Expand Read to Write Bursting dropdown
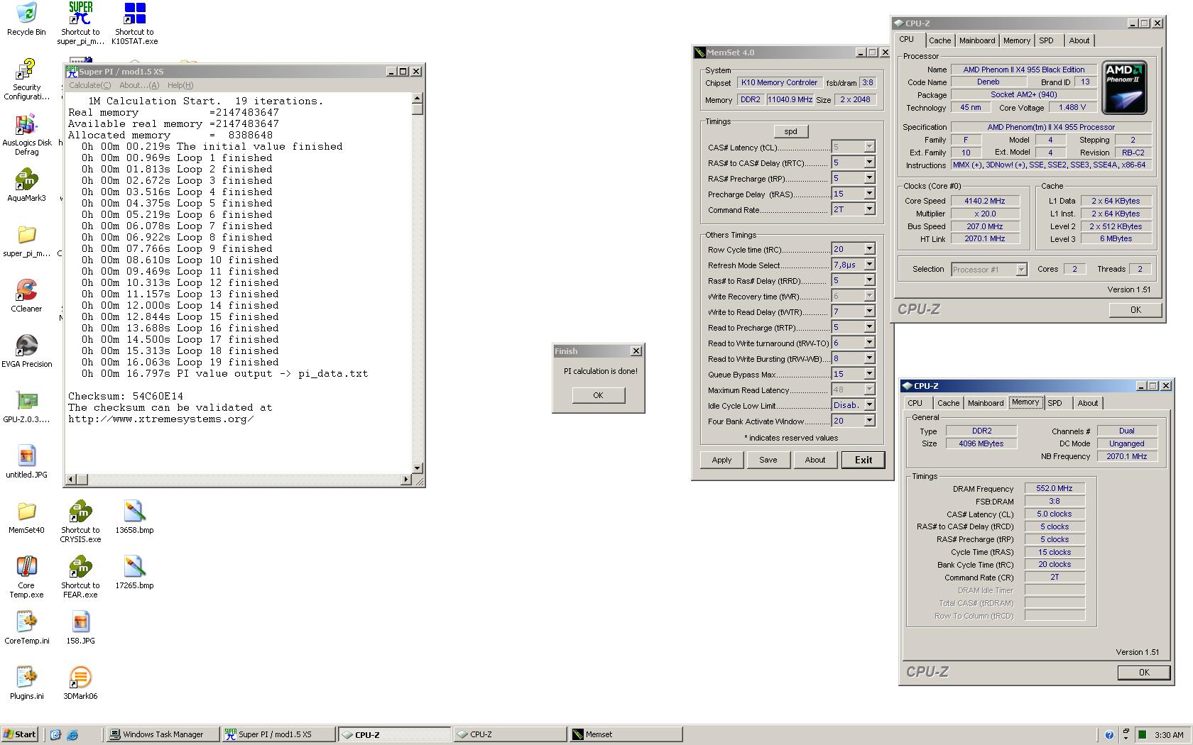This screenshot has height=745, width=1193. [x=868, y=358]
